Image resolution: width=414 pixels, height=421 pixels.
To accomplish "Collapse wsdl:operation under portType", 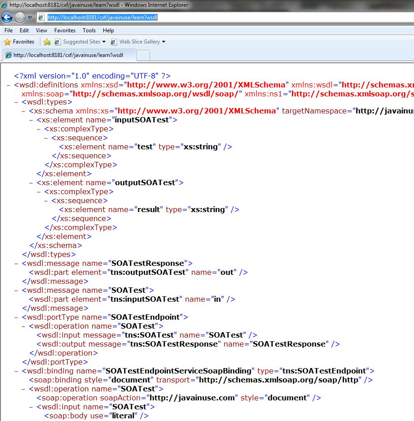I will coord(23,326).
